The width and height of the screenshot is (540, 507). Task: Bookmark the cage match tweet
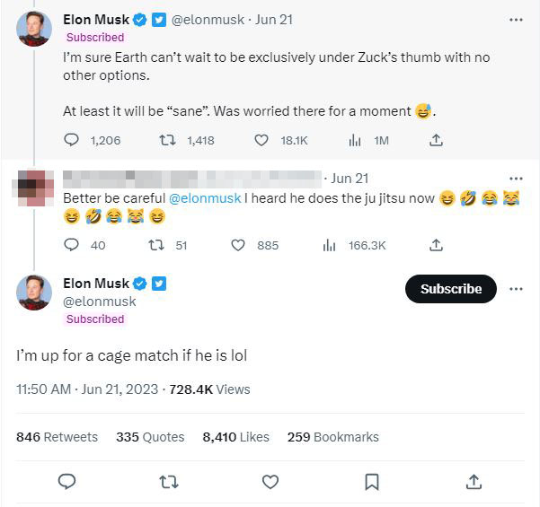tap(372, 482)
